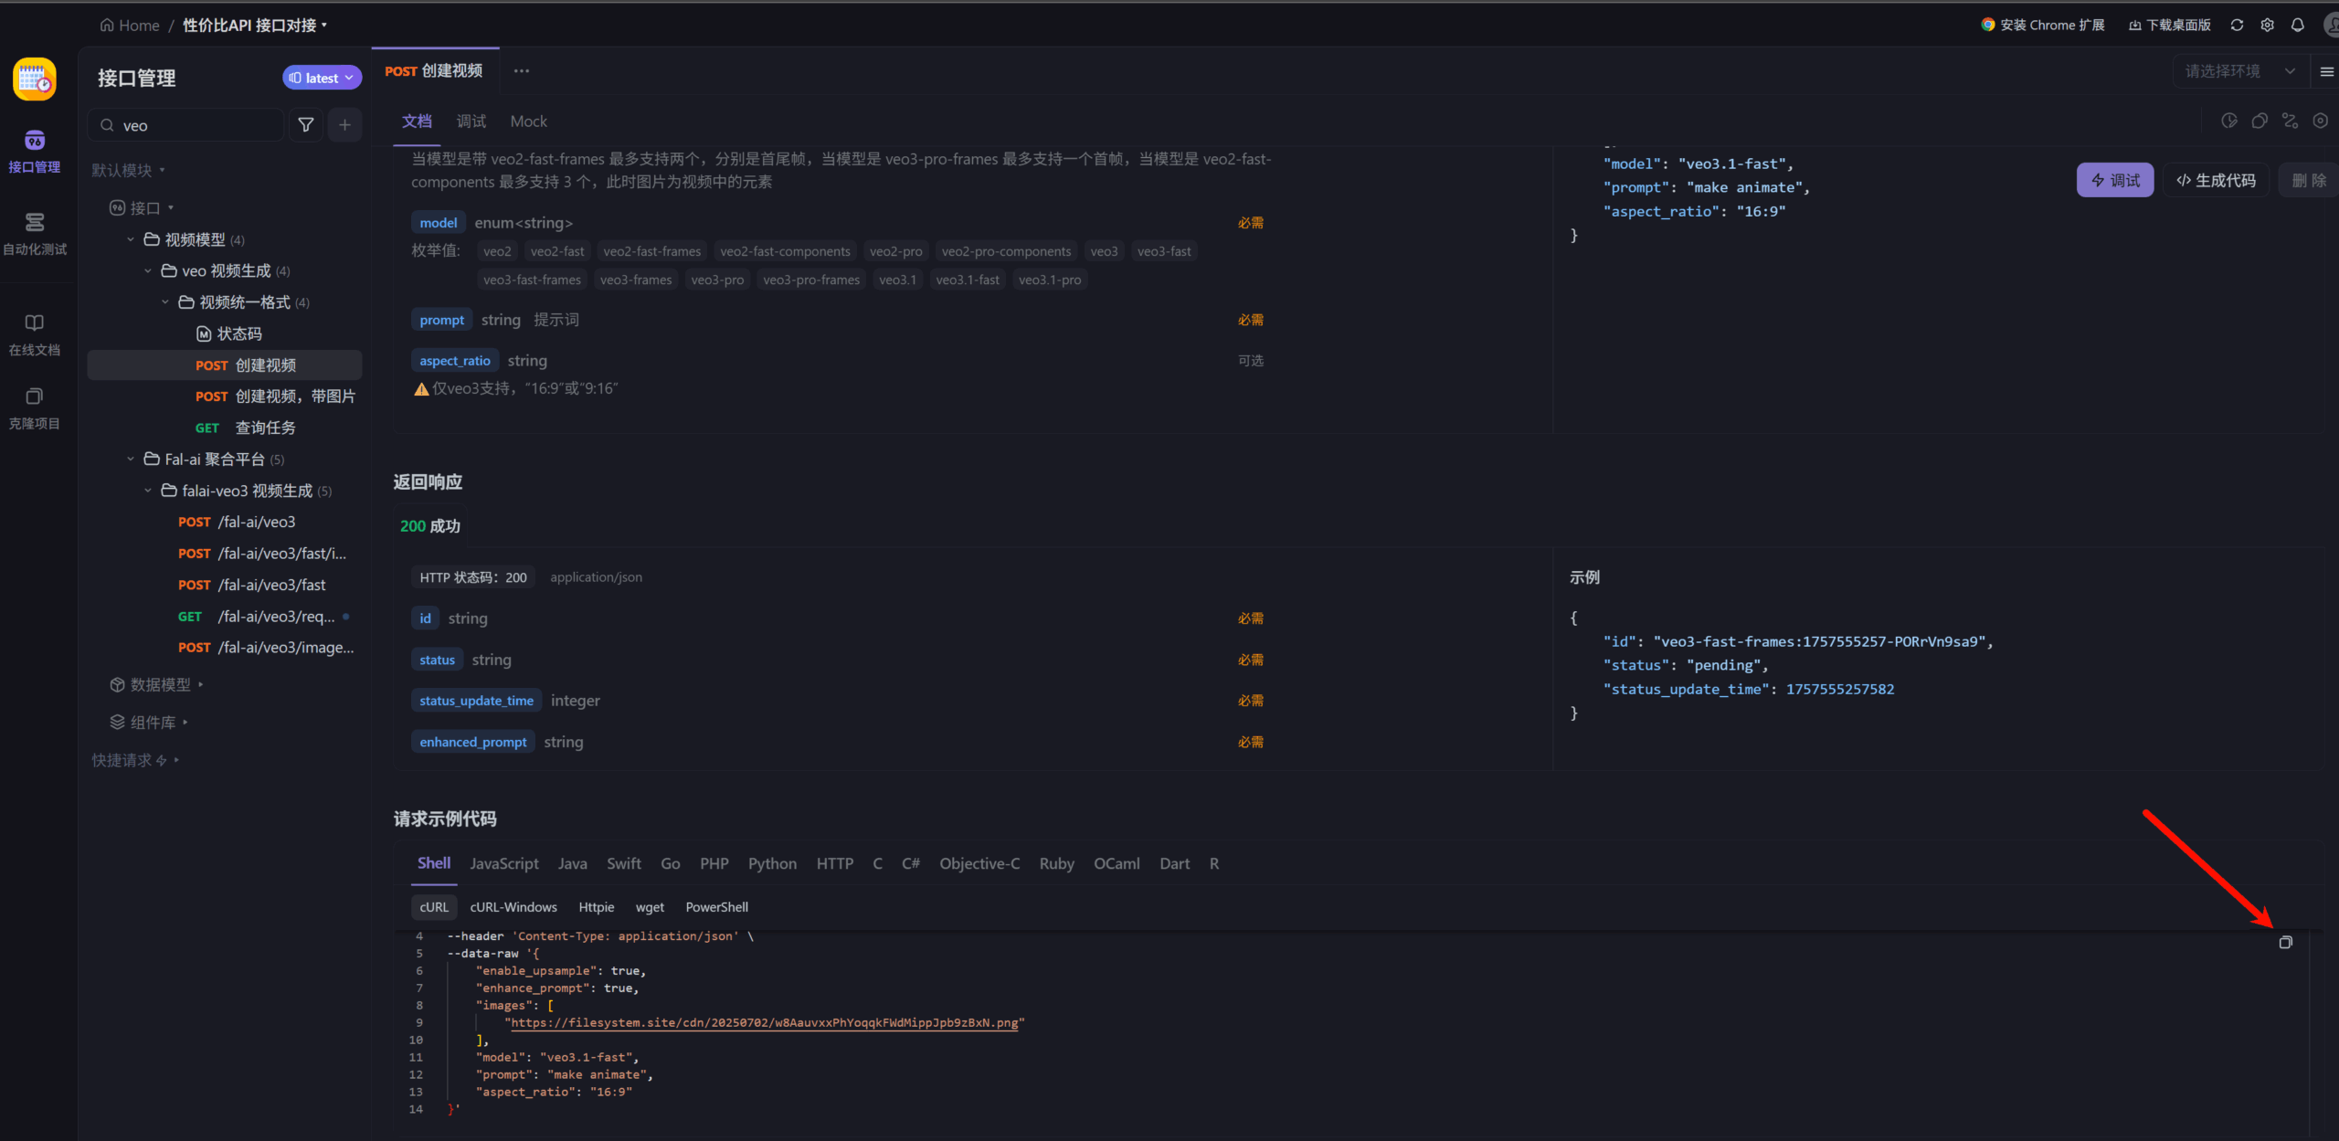Collapse the 视频模型 folder
The image size is (2339, 1141).
point(131,239)
